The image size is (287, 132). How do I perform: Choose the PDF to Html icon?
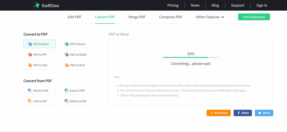coord(66,65)
